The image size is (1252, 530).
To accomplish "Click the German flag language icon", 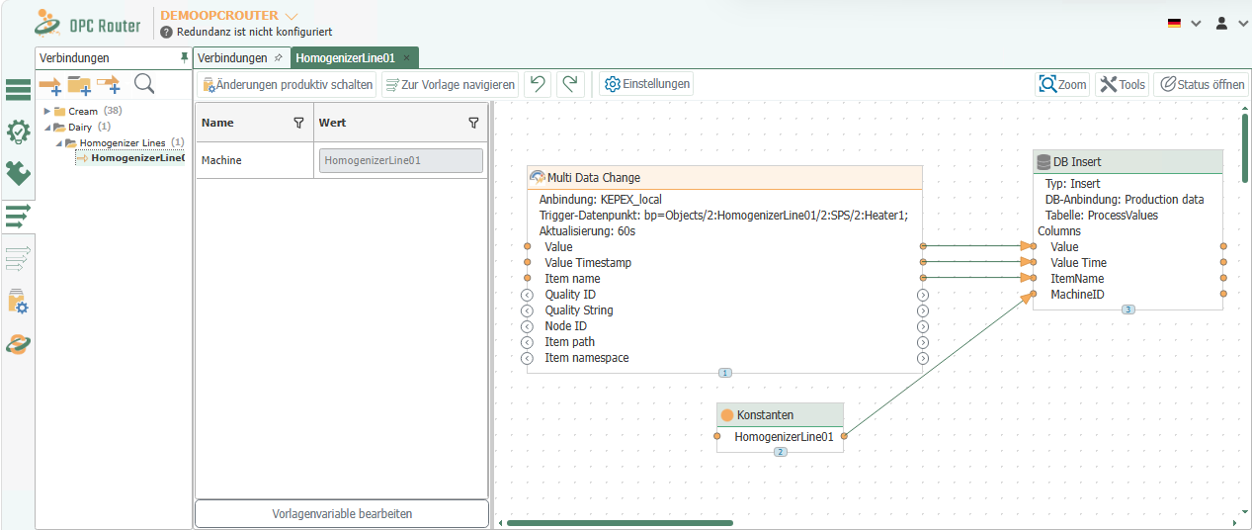I will point(1174,23).
